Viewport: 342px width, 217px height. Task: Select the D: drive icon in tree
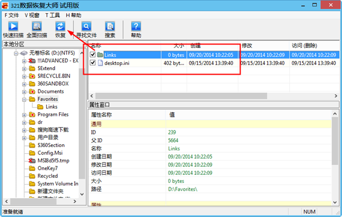click(24, 53)
